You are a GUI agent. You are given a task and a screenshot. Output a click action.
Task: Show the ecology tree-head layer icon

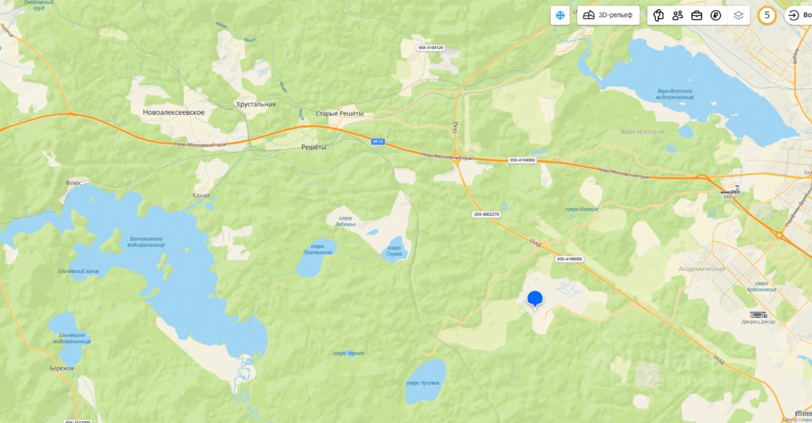point(658,15)
